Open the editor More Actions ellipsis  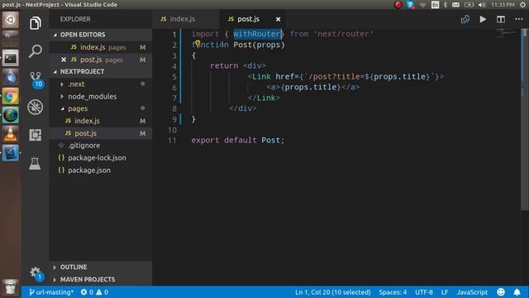pyautogui.click(x=519, y=19)
